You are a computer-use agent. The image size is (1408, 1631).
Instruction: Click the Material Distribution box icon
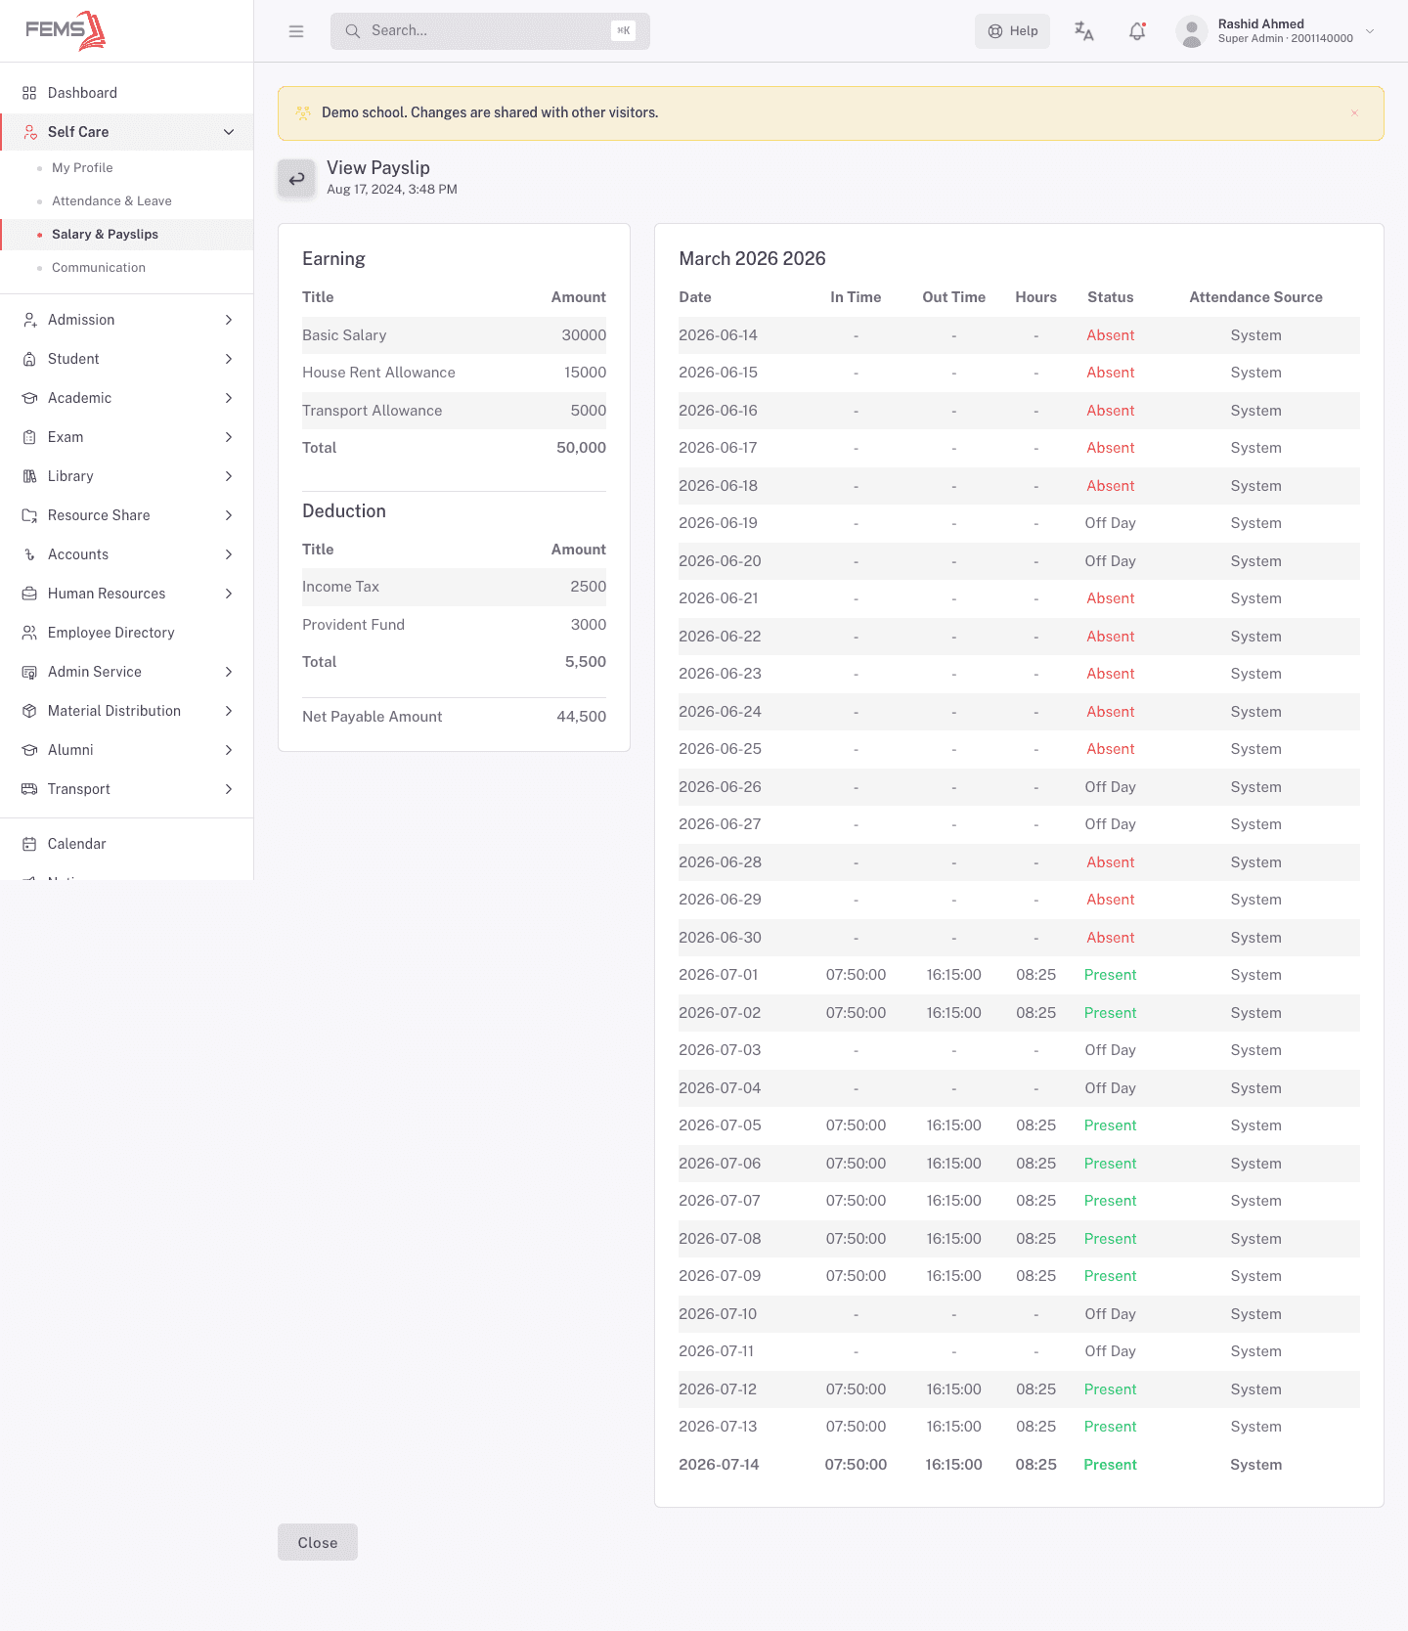click(29, 711)
